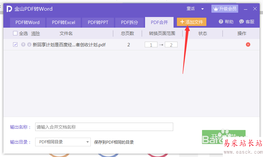Screen dimensions: 263x157
Task: Switch to PDF转Excel tab
Action: coord(64,23)
